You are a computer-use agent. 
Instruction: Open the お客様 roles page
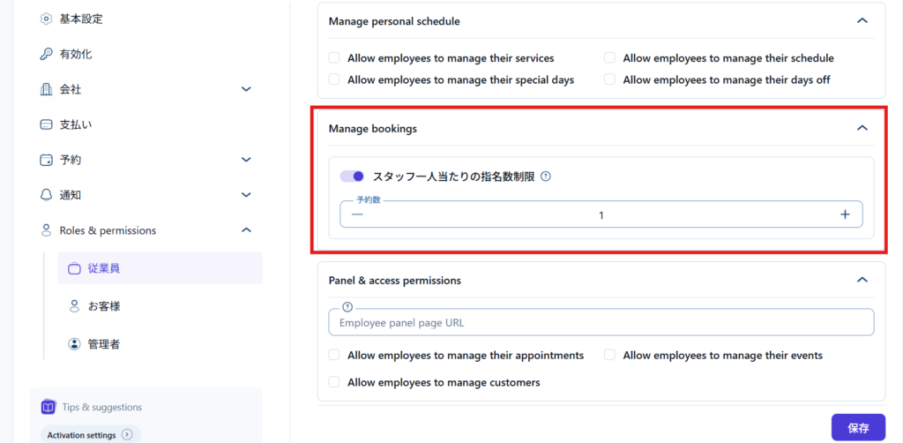[x=103, y=306]
